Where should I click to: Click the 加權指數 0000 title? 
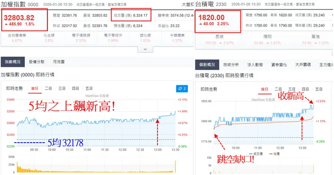pyautogui.click(x=19, y=4)
